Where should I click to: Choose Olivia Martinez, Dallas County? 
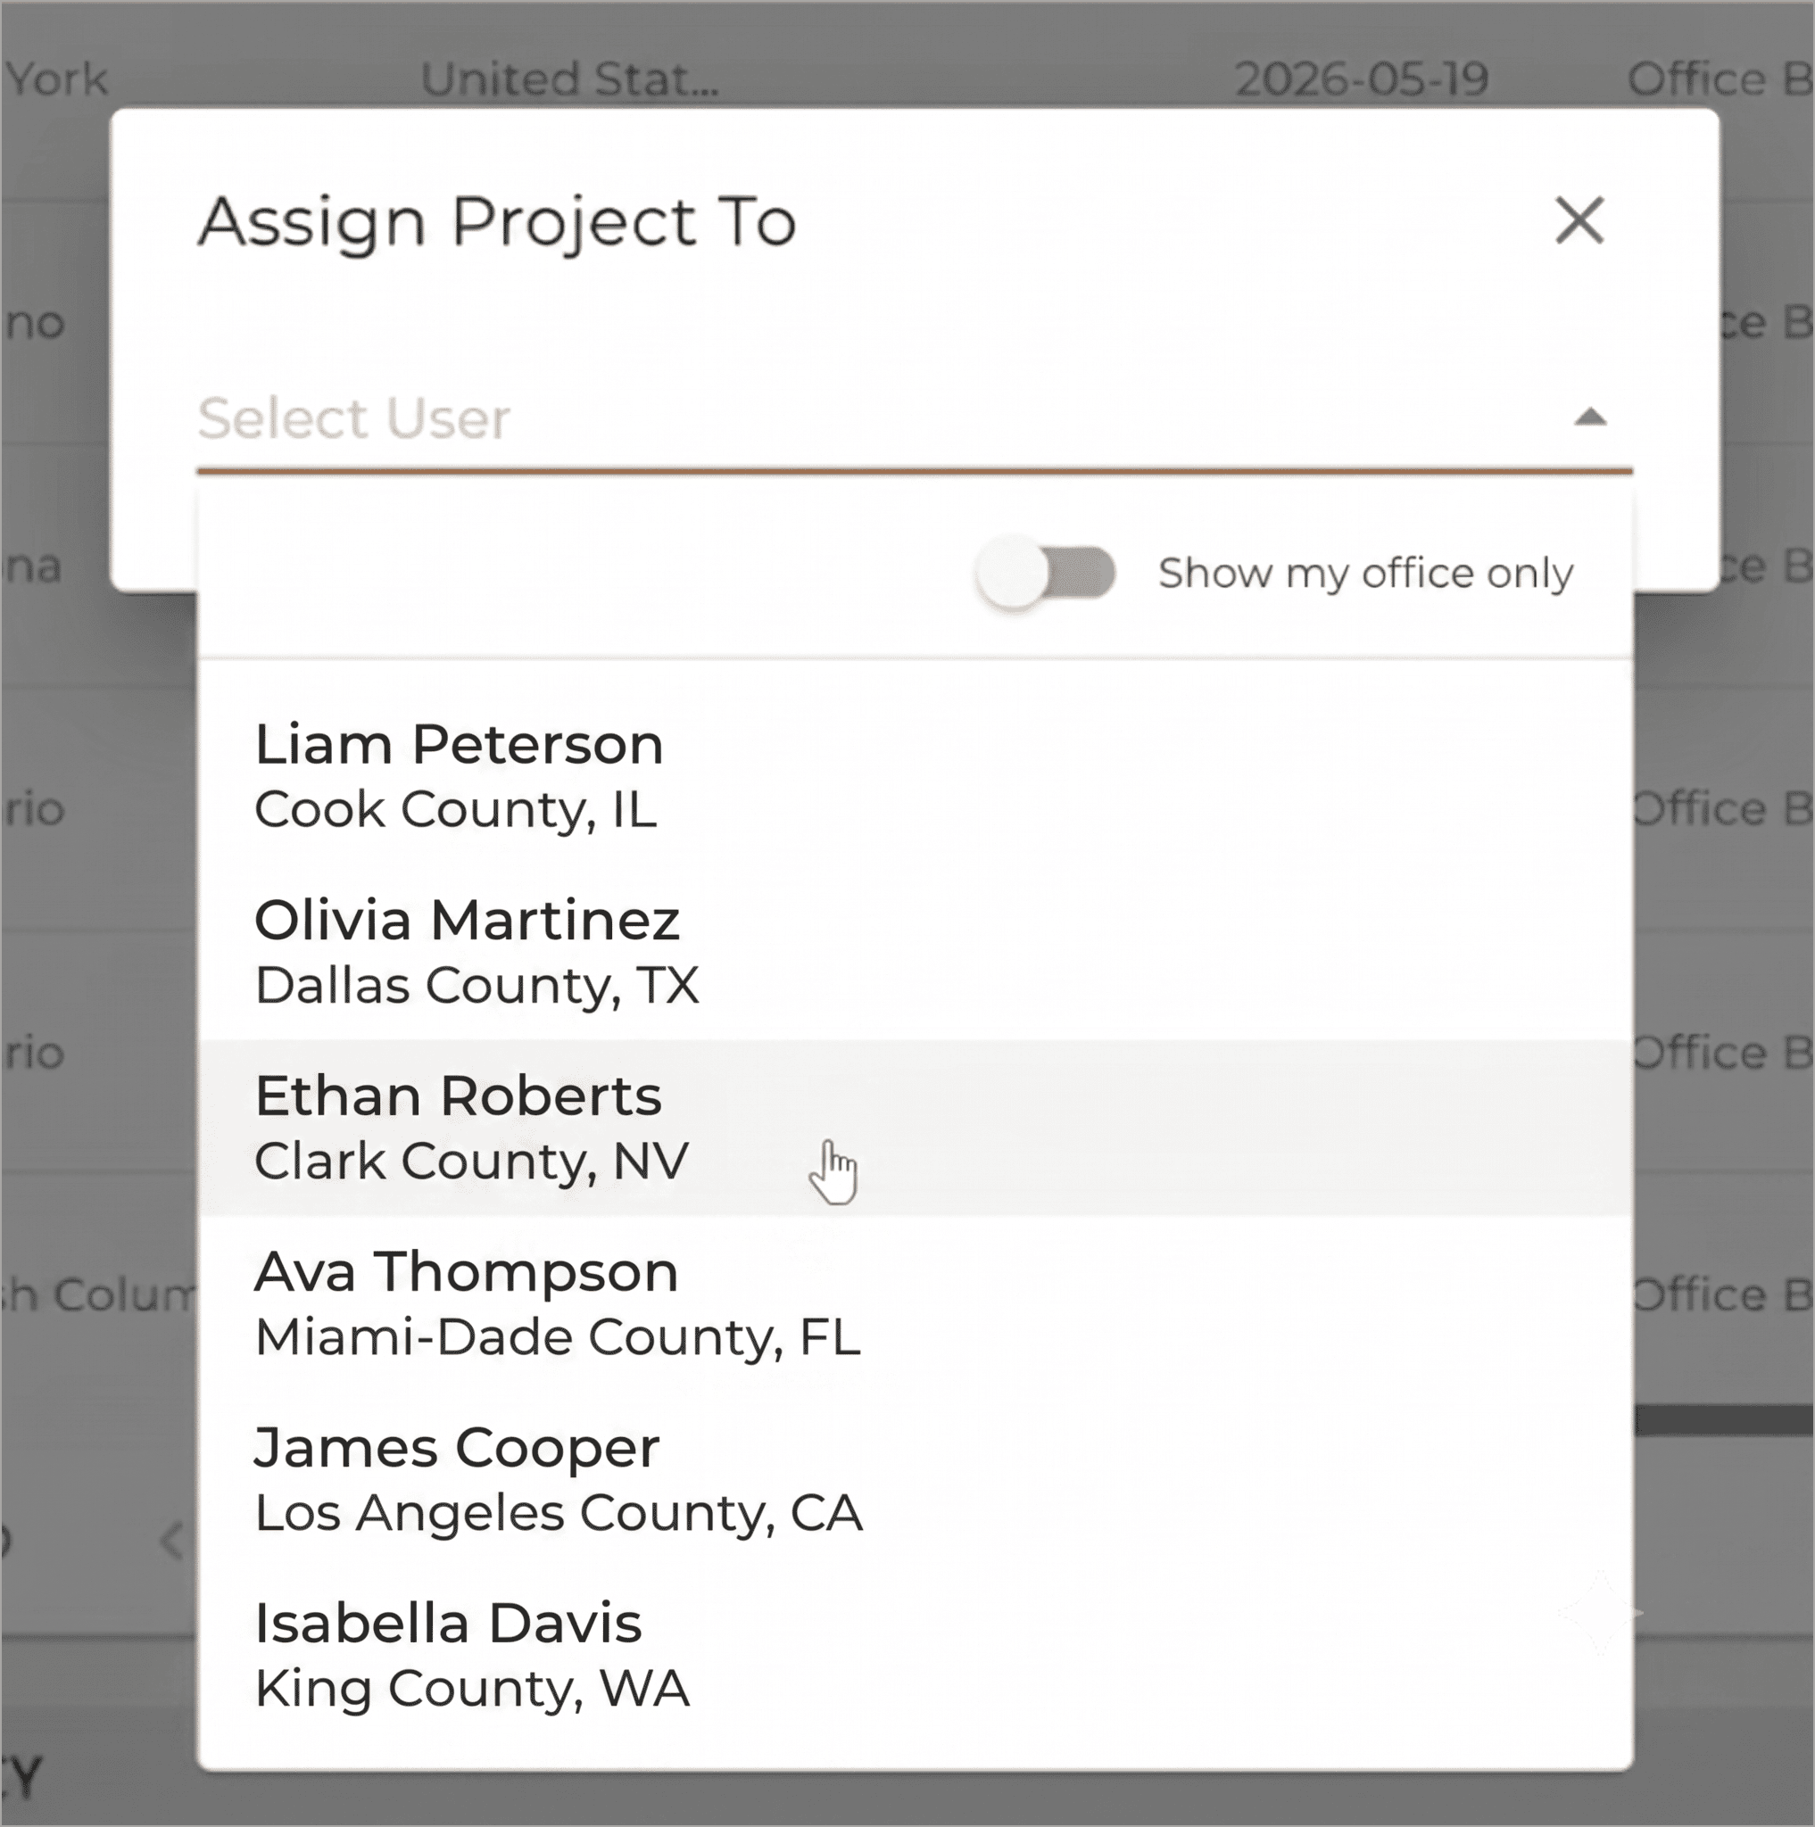click(914, 952)
